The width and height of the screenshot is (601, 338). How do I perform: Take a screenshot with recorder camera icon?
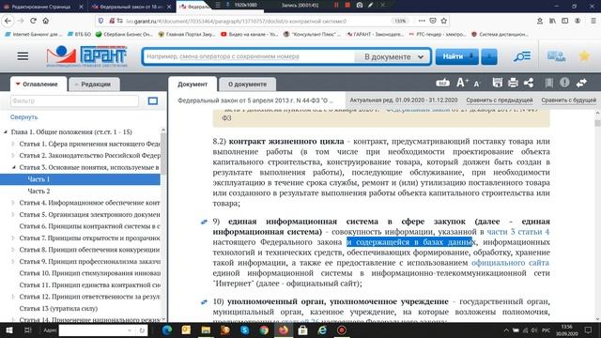click(x=359, y=5)
